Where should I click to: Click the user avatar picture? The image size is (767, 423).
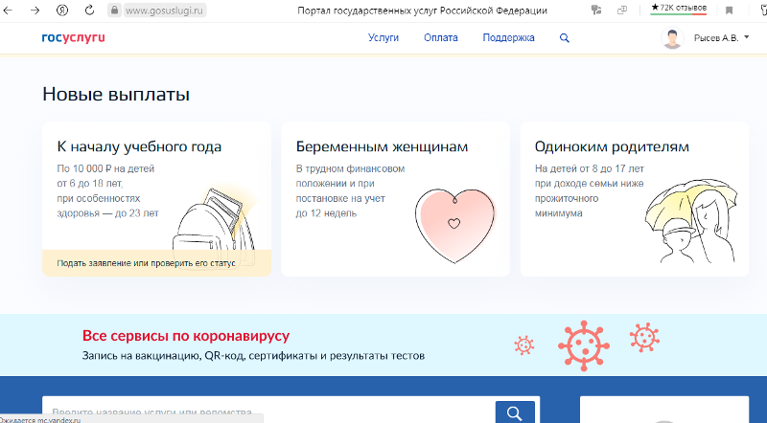coord(673,38)
